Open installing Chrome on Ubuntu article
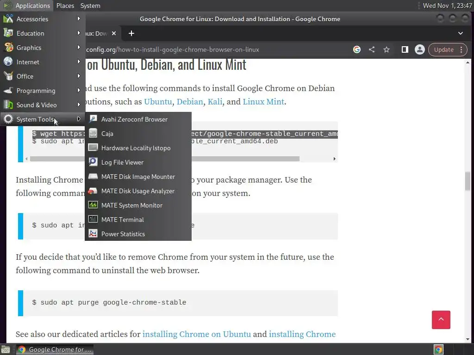474x355 pixels. (x=196, y=334)
